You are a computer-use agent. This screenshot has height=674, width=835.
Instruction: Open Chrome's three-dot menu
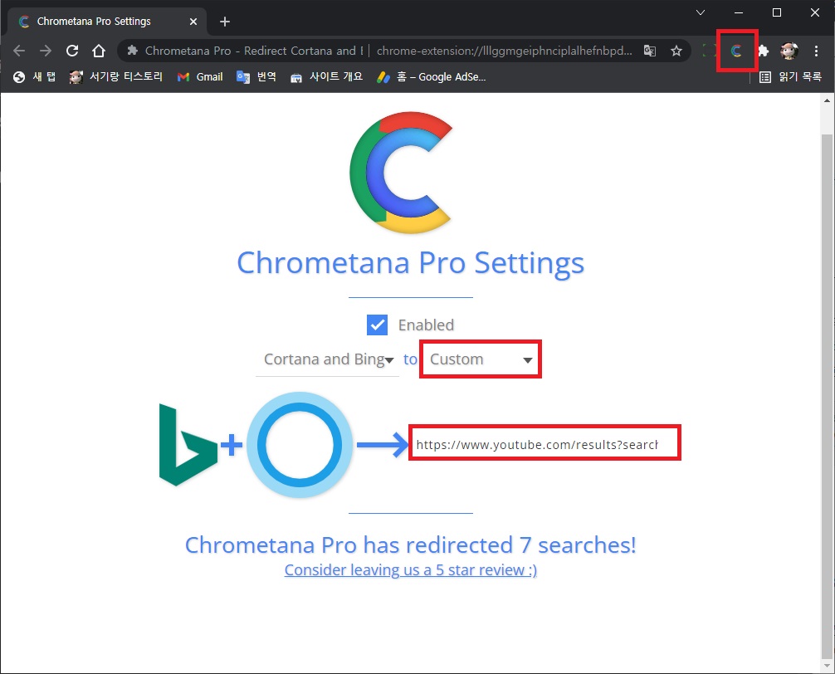click(x=816, y=51)
